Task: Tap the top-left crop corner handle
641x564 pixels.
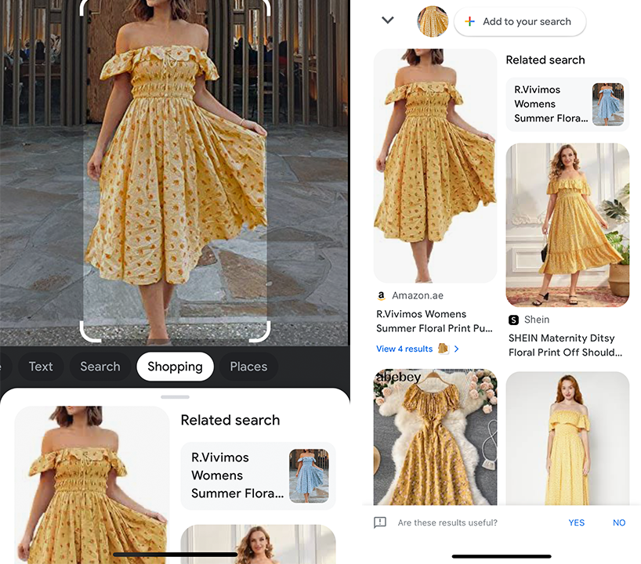Action: pos(88,6)
